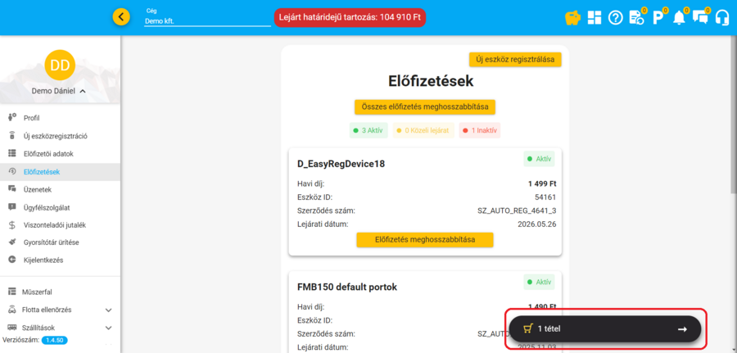Click the help question mark icon
This screenshot has height=353, width=737.
coord(615,17)
